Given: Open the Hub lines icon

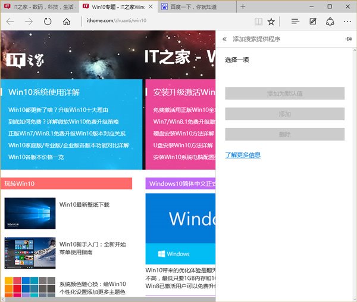Looking at the screenshot, I should point(295,21).
